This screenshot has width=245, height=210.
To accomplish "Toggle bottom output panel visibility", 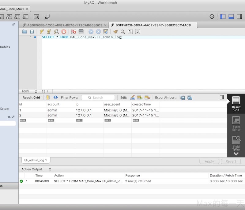I will pyautogui.click(x=231, y=17).
